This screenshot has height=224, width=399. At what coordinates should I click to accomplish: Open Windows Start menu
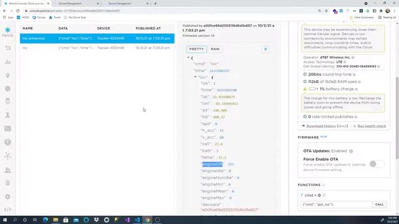pos(4,220)
